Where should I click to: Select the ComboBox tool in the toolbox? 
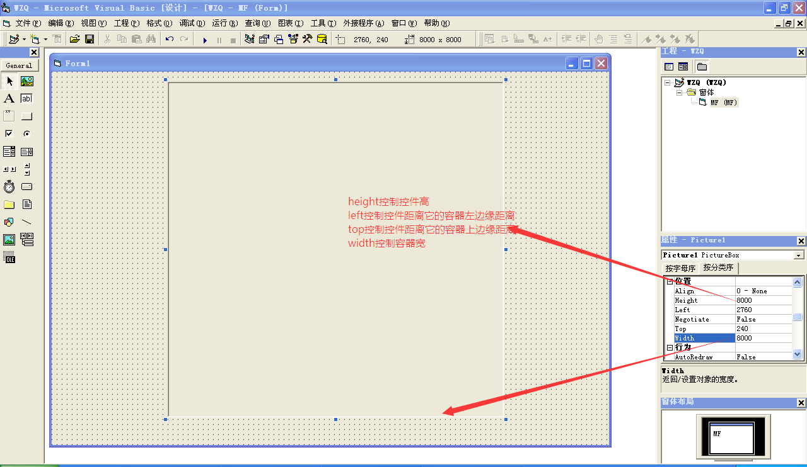click(x=9, y=152)
